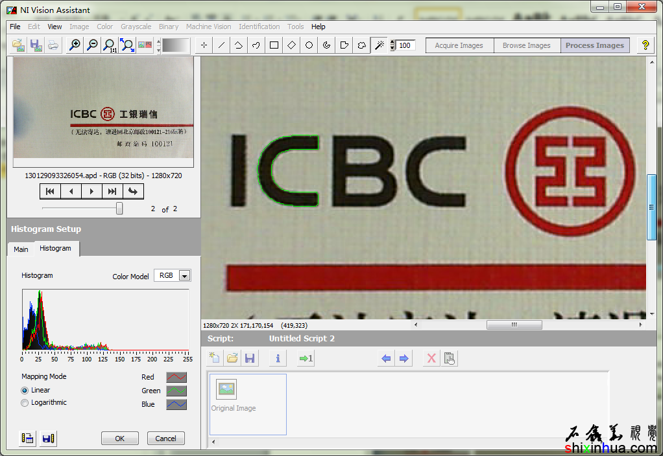The height and width of the screenshot is (456, 663).
Task: Select the Rectangle ROI tool
Action: (274, 45)
